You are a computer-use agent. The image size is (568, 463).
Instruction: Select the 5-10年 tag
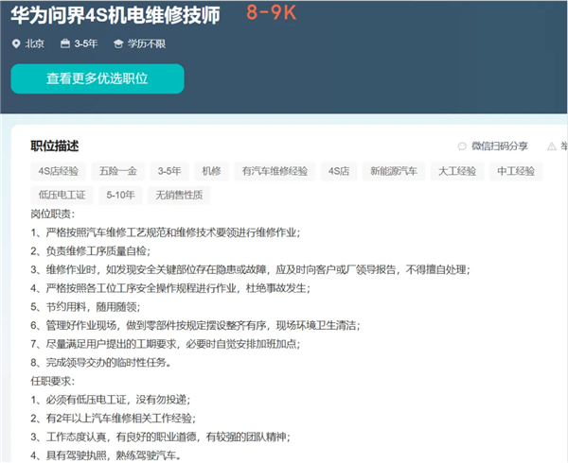[120, 196]
